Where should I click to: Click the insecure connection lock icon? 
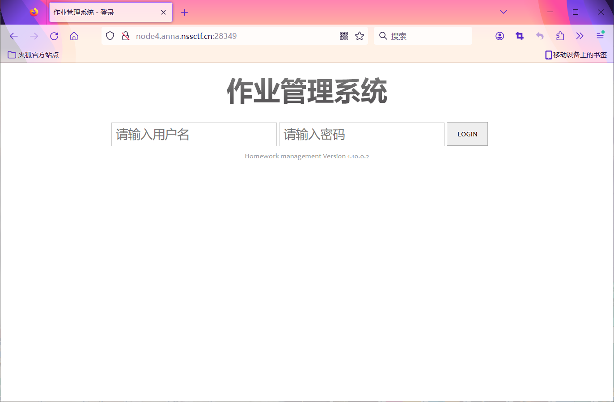click(x=126, y=36)
